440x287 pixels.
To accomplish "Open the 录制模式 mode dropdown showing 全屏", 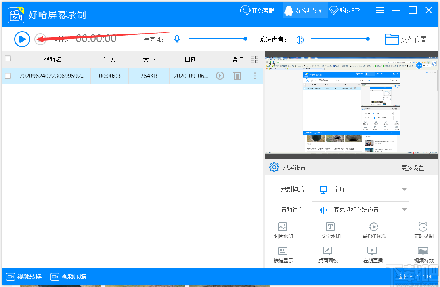I will pos(360,189).
